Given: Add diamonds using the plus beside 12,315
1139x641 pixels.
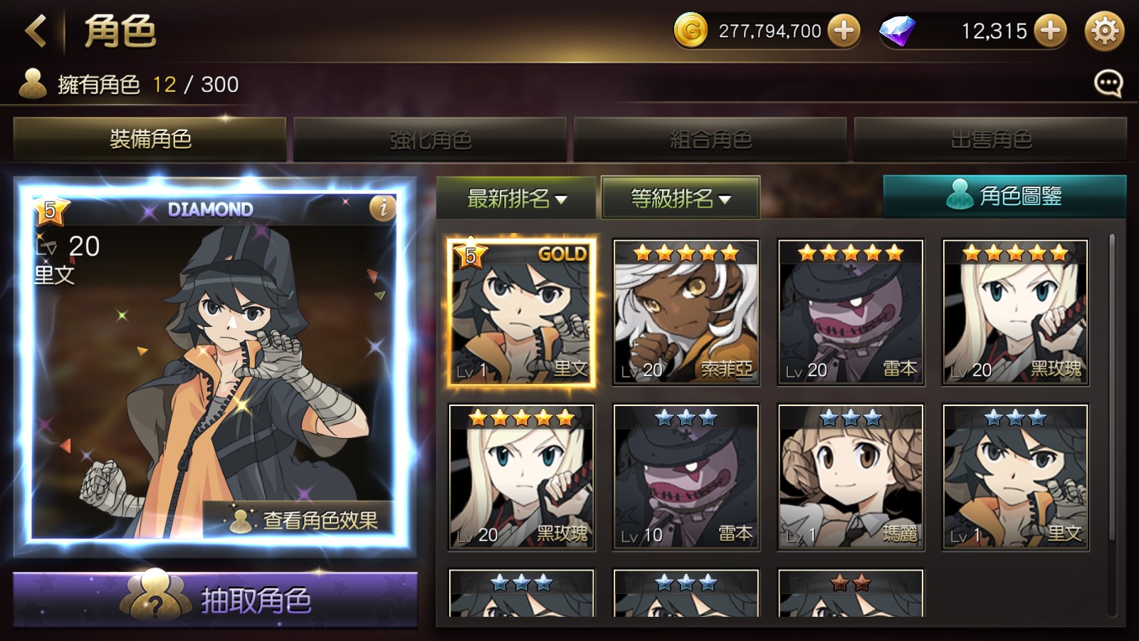Looking at the screenshot, I should pyautogui.click(x=1051, y=31).
